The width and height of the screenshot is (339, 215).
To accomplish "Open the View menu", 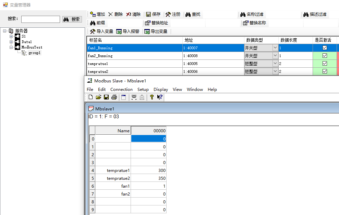I will 177,89.
